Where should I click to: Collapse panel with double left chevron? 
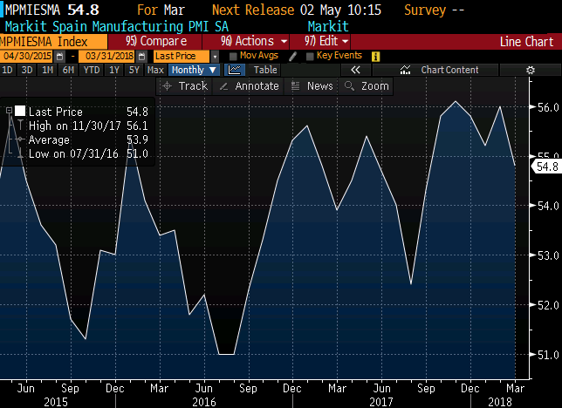point(355,70)
